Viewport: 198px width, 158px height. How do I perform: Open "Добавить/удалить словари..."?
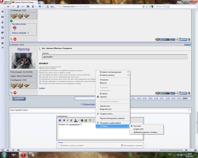pyautogui.click(x=147, y=132)
